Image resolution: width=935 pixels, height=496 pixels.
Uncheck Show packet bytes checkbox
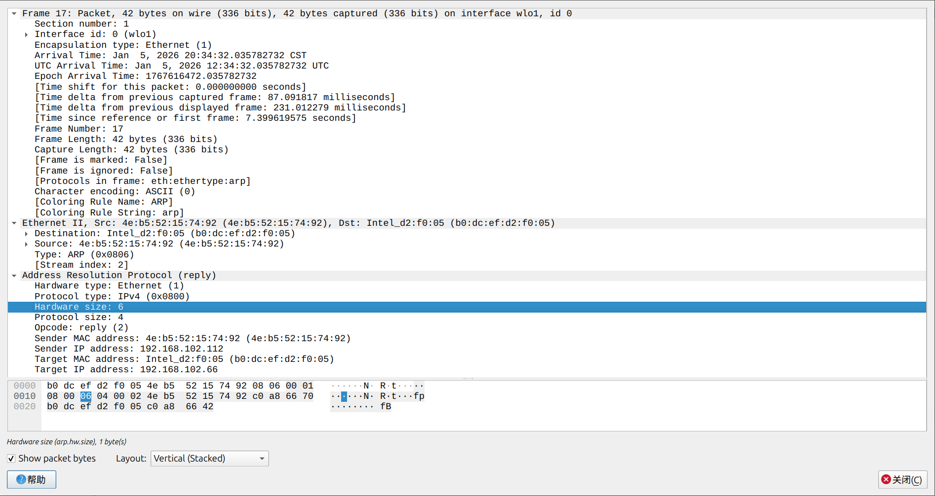tap(11, 459)
